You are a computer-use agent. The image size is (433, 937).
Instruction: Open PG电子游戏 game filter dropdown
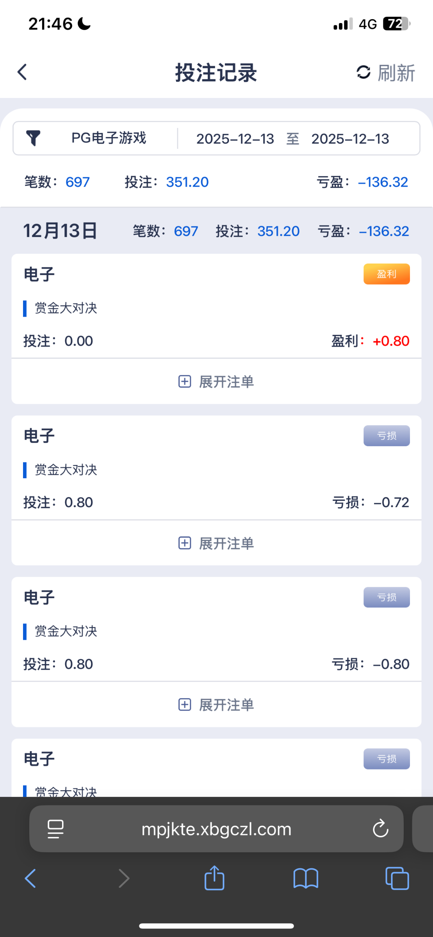click(109, 138)
